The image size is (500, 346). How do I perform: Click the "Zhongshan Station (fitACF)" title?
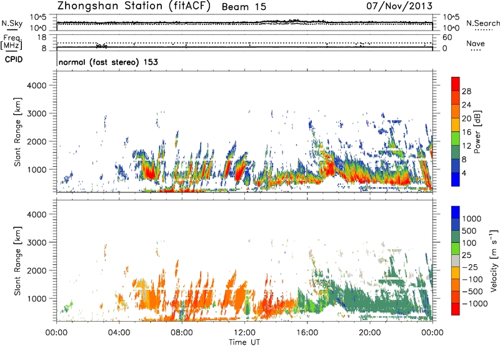click(x=134, y=6)
